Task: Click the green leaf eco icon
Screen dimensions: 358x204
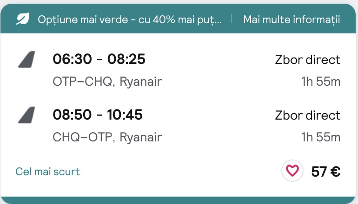Action: click(x=23, y=19)
